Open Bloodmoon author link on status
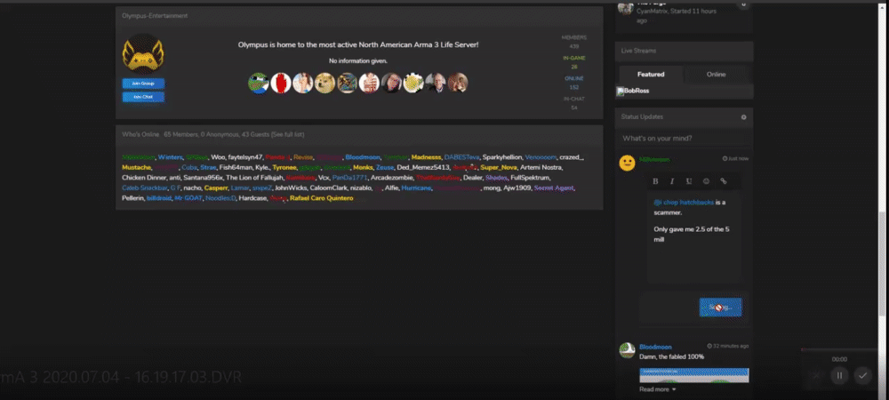889x400 pixels. [655, 347]
